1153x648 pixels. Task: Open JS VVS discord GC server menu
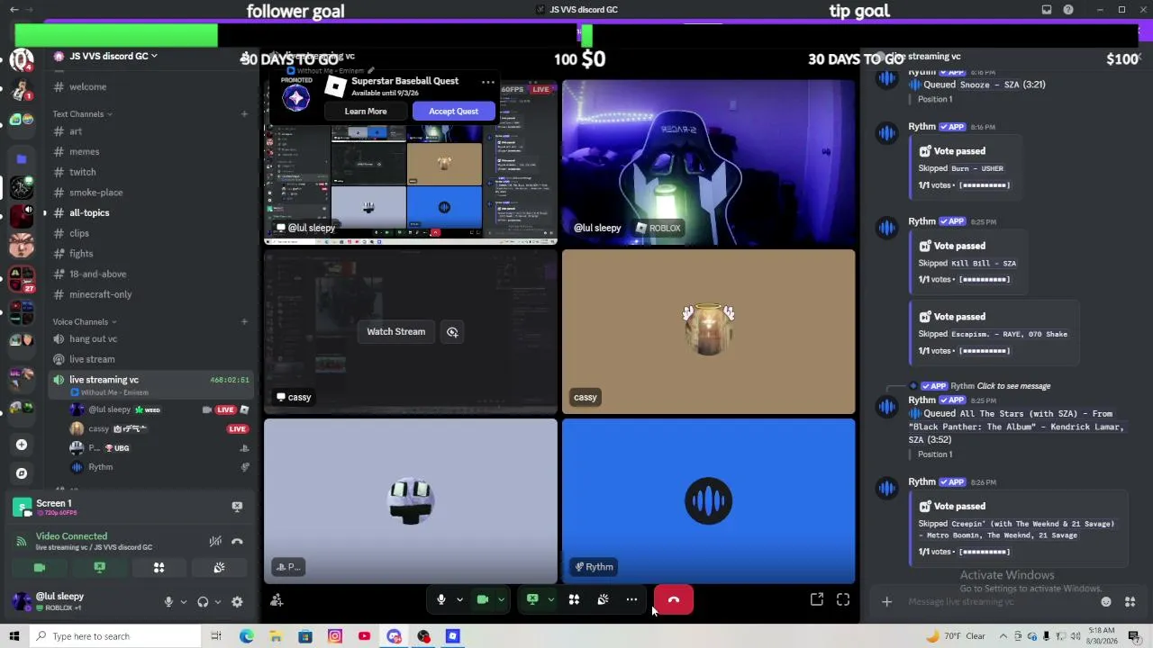click(113, 56)
